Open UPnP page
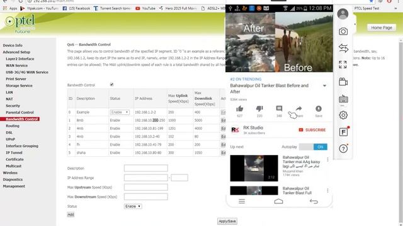This screenshot has height=226, width=403. pyautogui.click(x=11, y=139)
